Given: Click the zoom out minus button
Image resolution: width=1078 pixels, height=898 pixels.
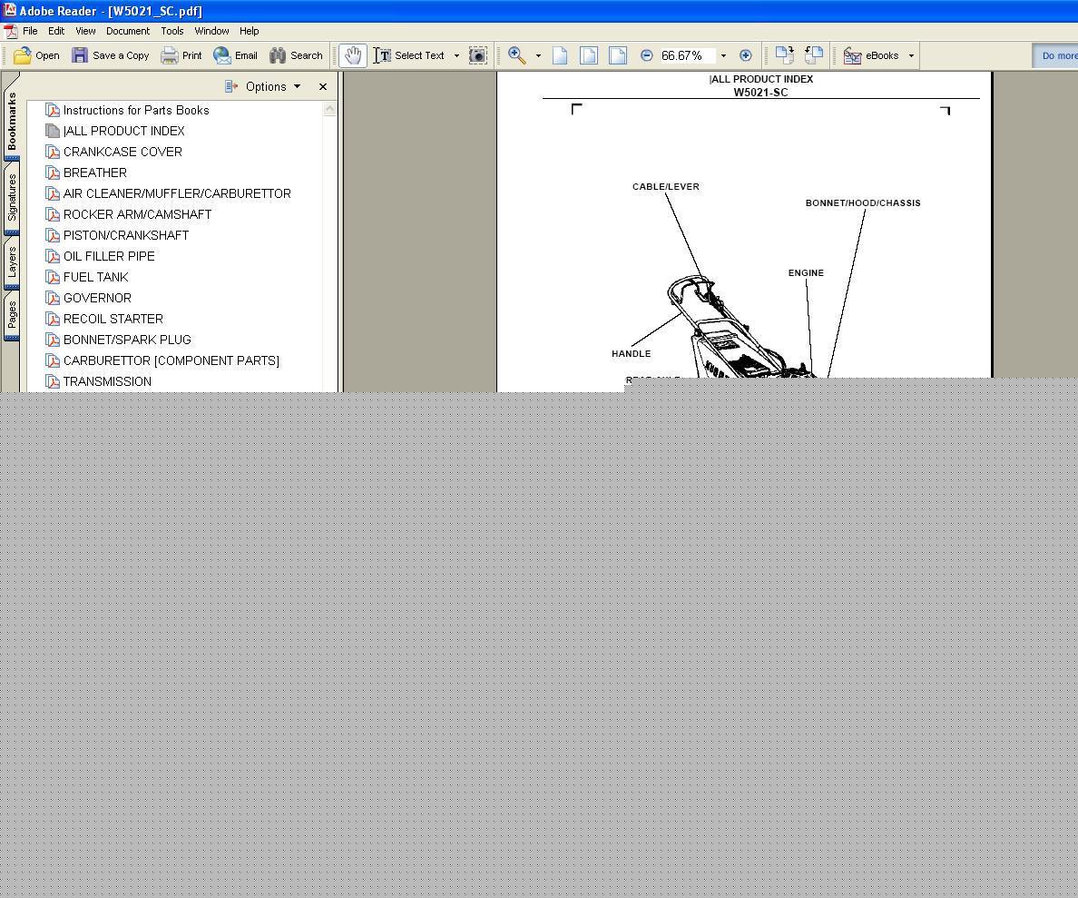Looking at the screenshot, I should pos(646,55).
